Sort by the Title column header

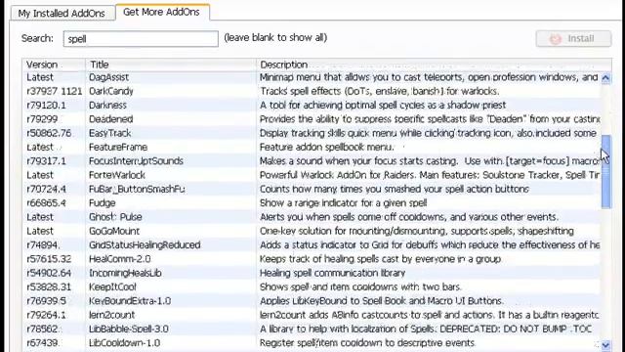coord(171,65)
